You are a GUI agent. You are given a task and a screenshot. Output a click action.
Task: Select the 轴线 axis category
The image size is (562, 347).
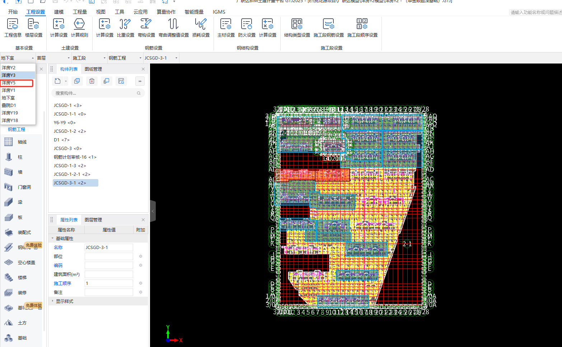(x=22, y=142)
